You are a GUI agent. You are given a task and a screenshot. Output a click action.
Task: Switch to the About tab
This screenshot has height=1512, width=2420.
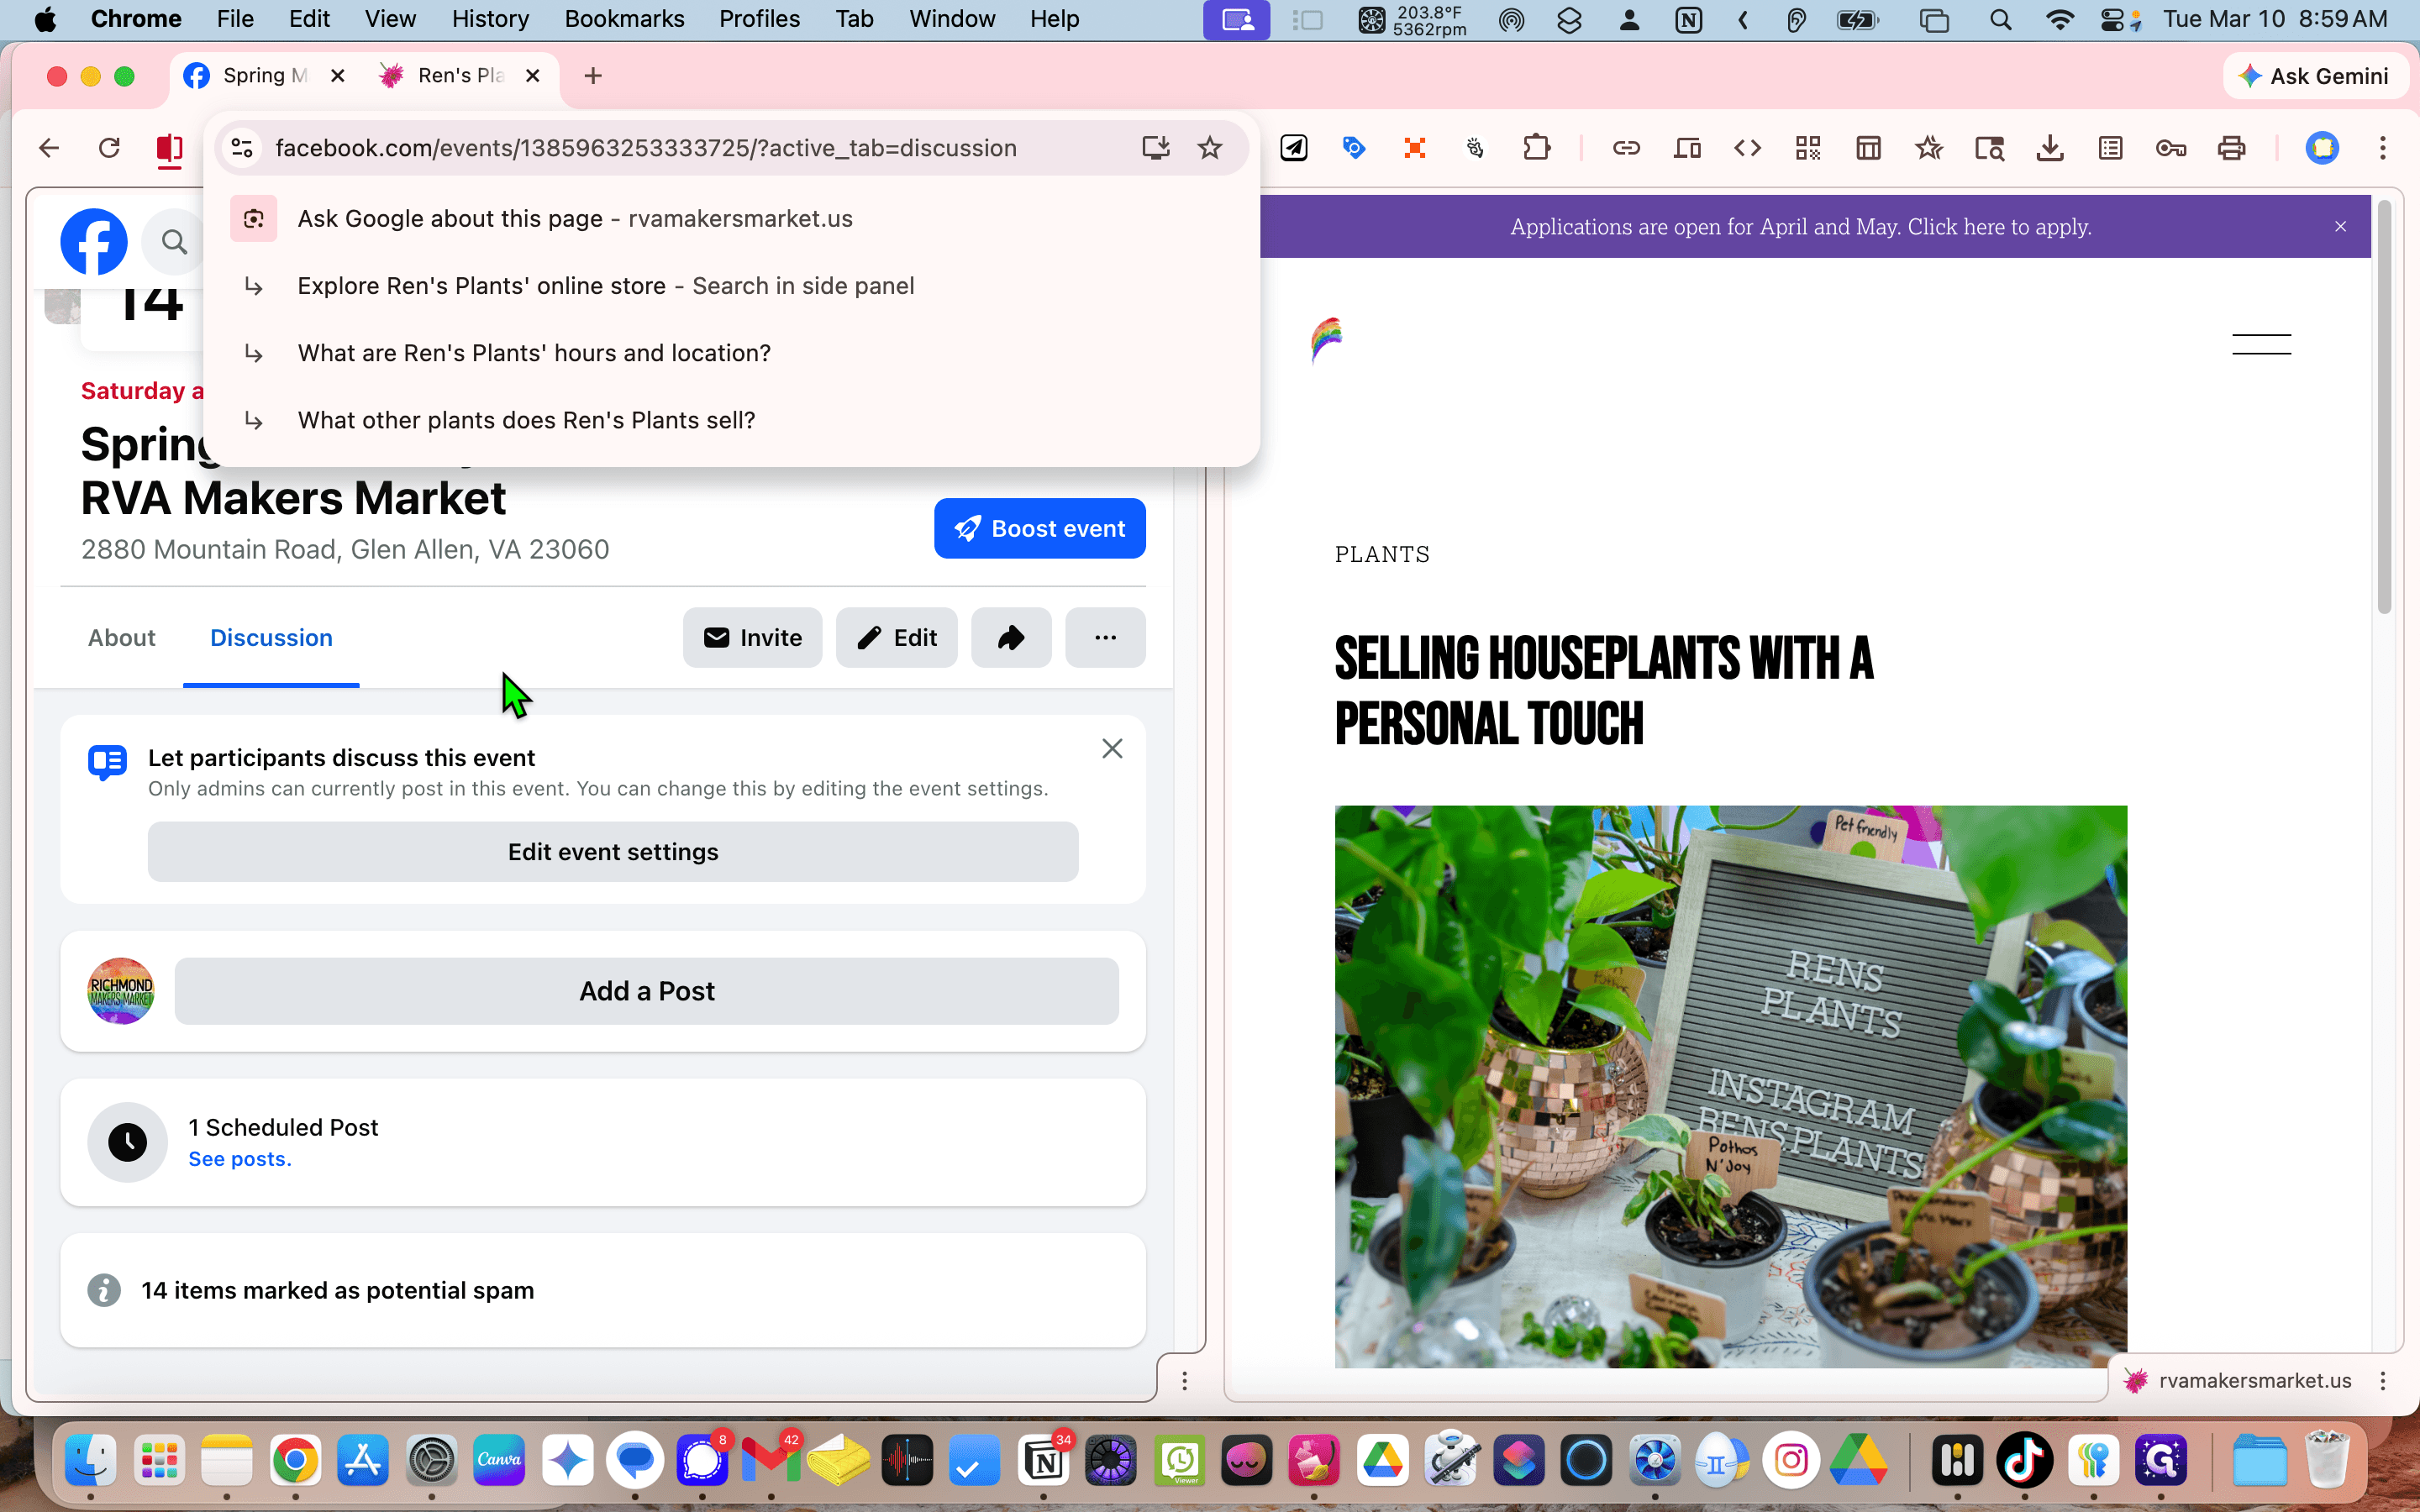[122, 638]
